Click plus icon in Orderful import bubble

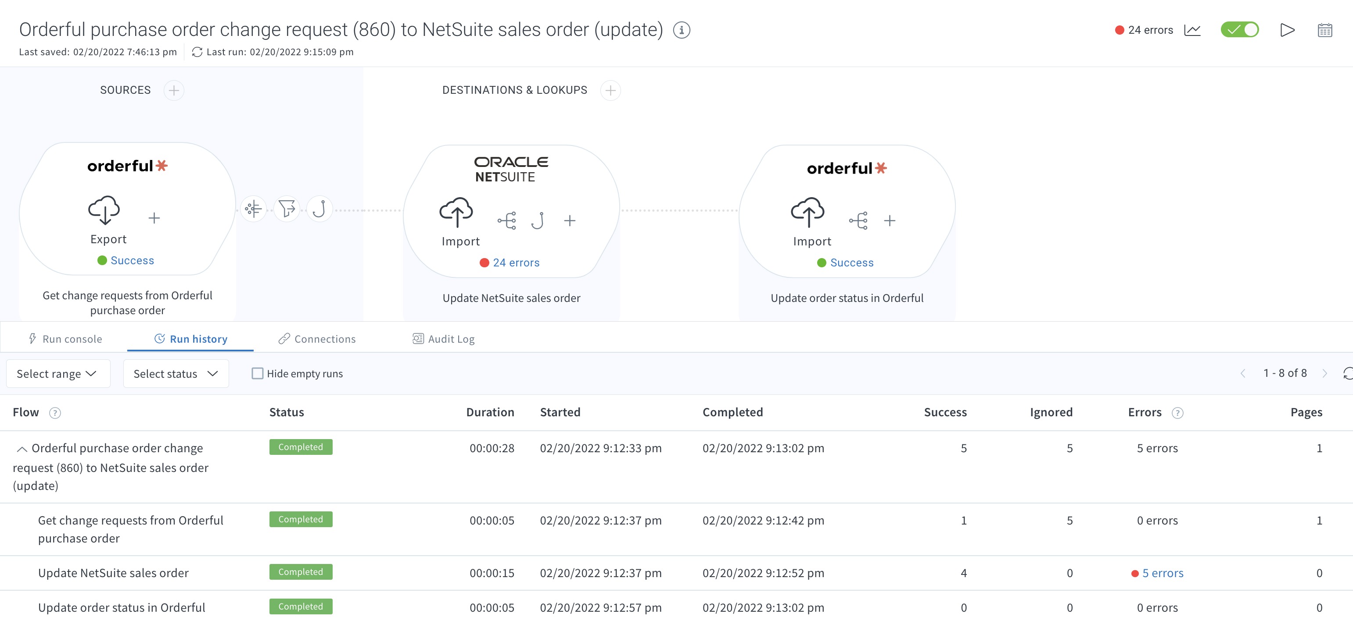click(x=890, y=220)
